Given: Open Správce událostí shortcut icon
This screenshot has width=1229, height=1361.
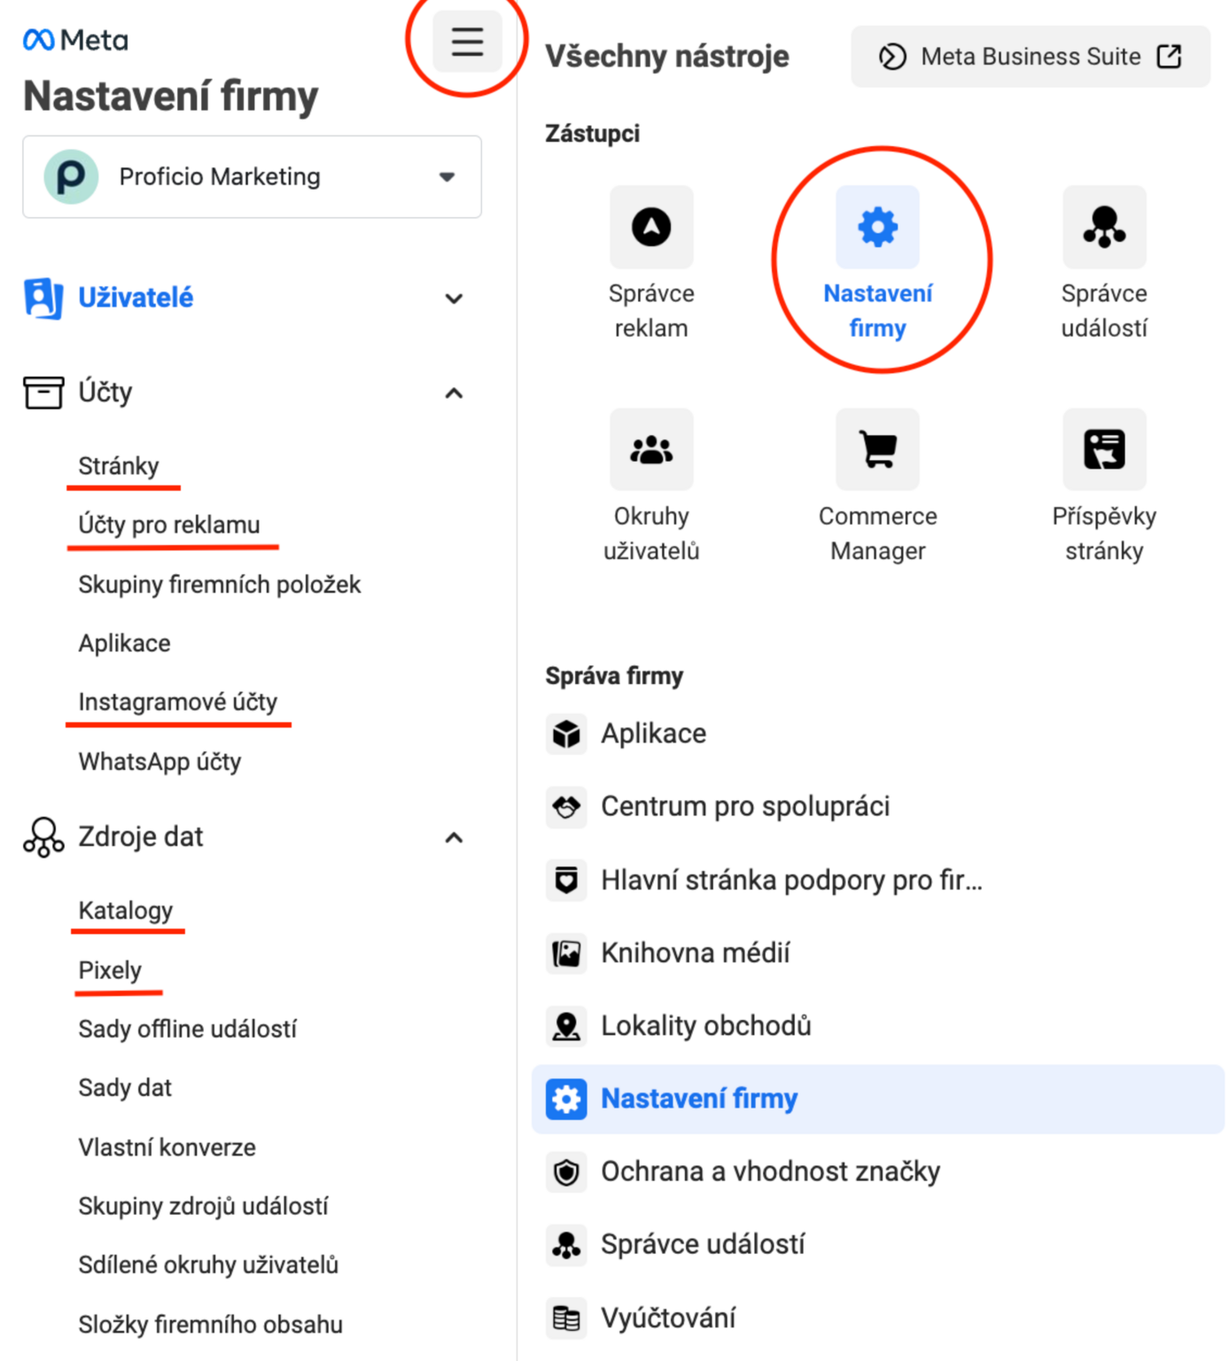Looking at the screenshot, I should (x=1104, y=227).
